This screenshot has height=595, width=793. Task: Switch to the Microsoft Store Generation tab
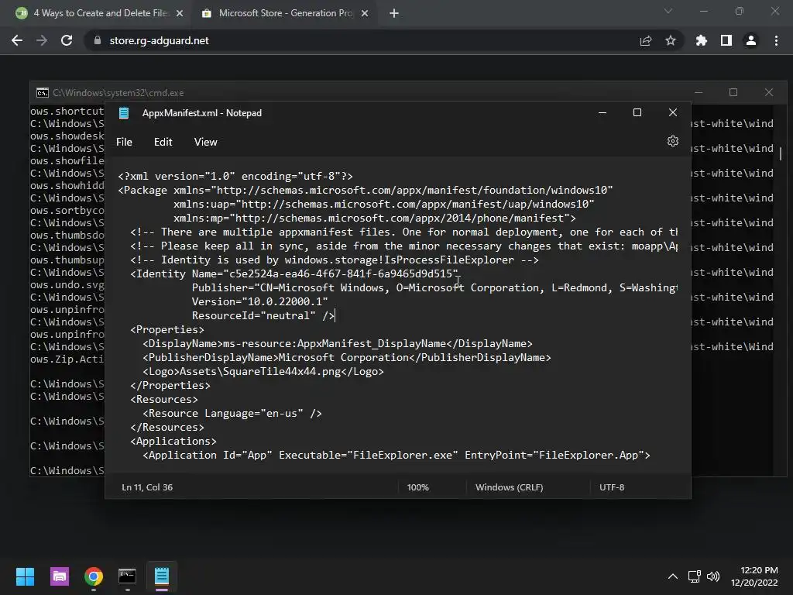pyautogui.click(x=285, y=13)
